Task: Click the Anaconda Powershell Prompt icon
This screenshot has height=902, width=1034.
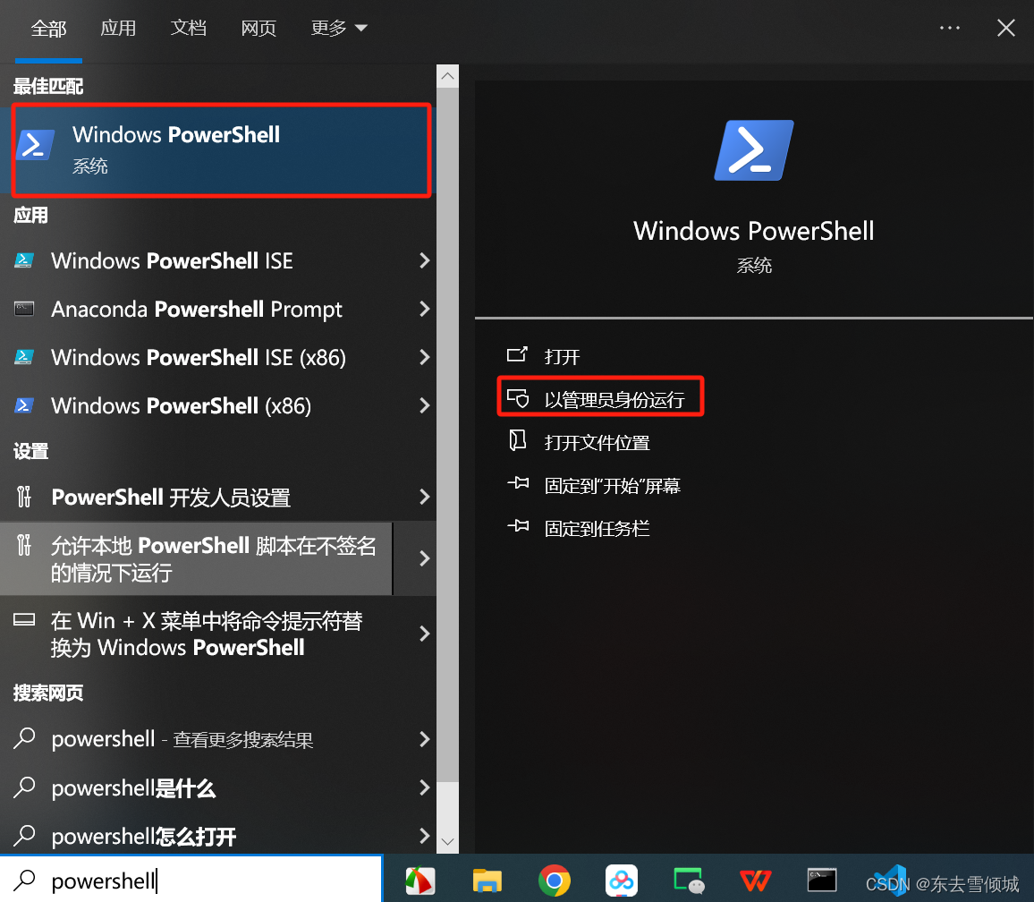Action: 24,309
